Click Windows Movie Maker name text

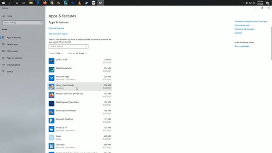66,110
